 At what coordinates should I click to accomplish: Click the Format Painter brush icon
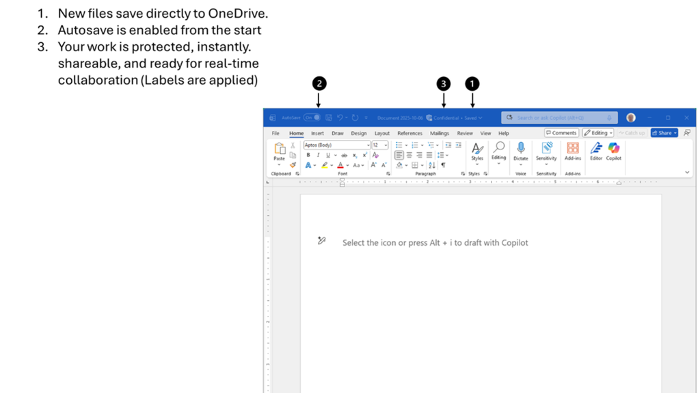[x=293, y=165]
